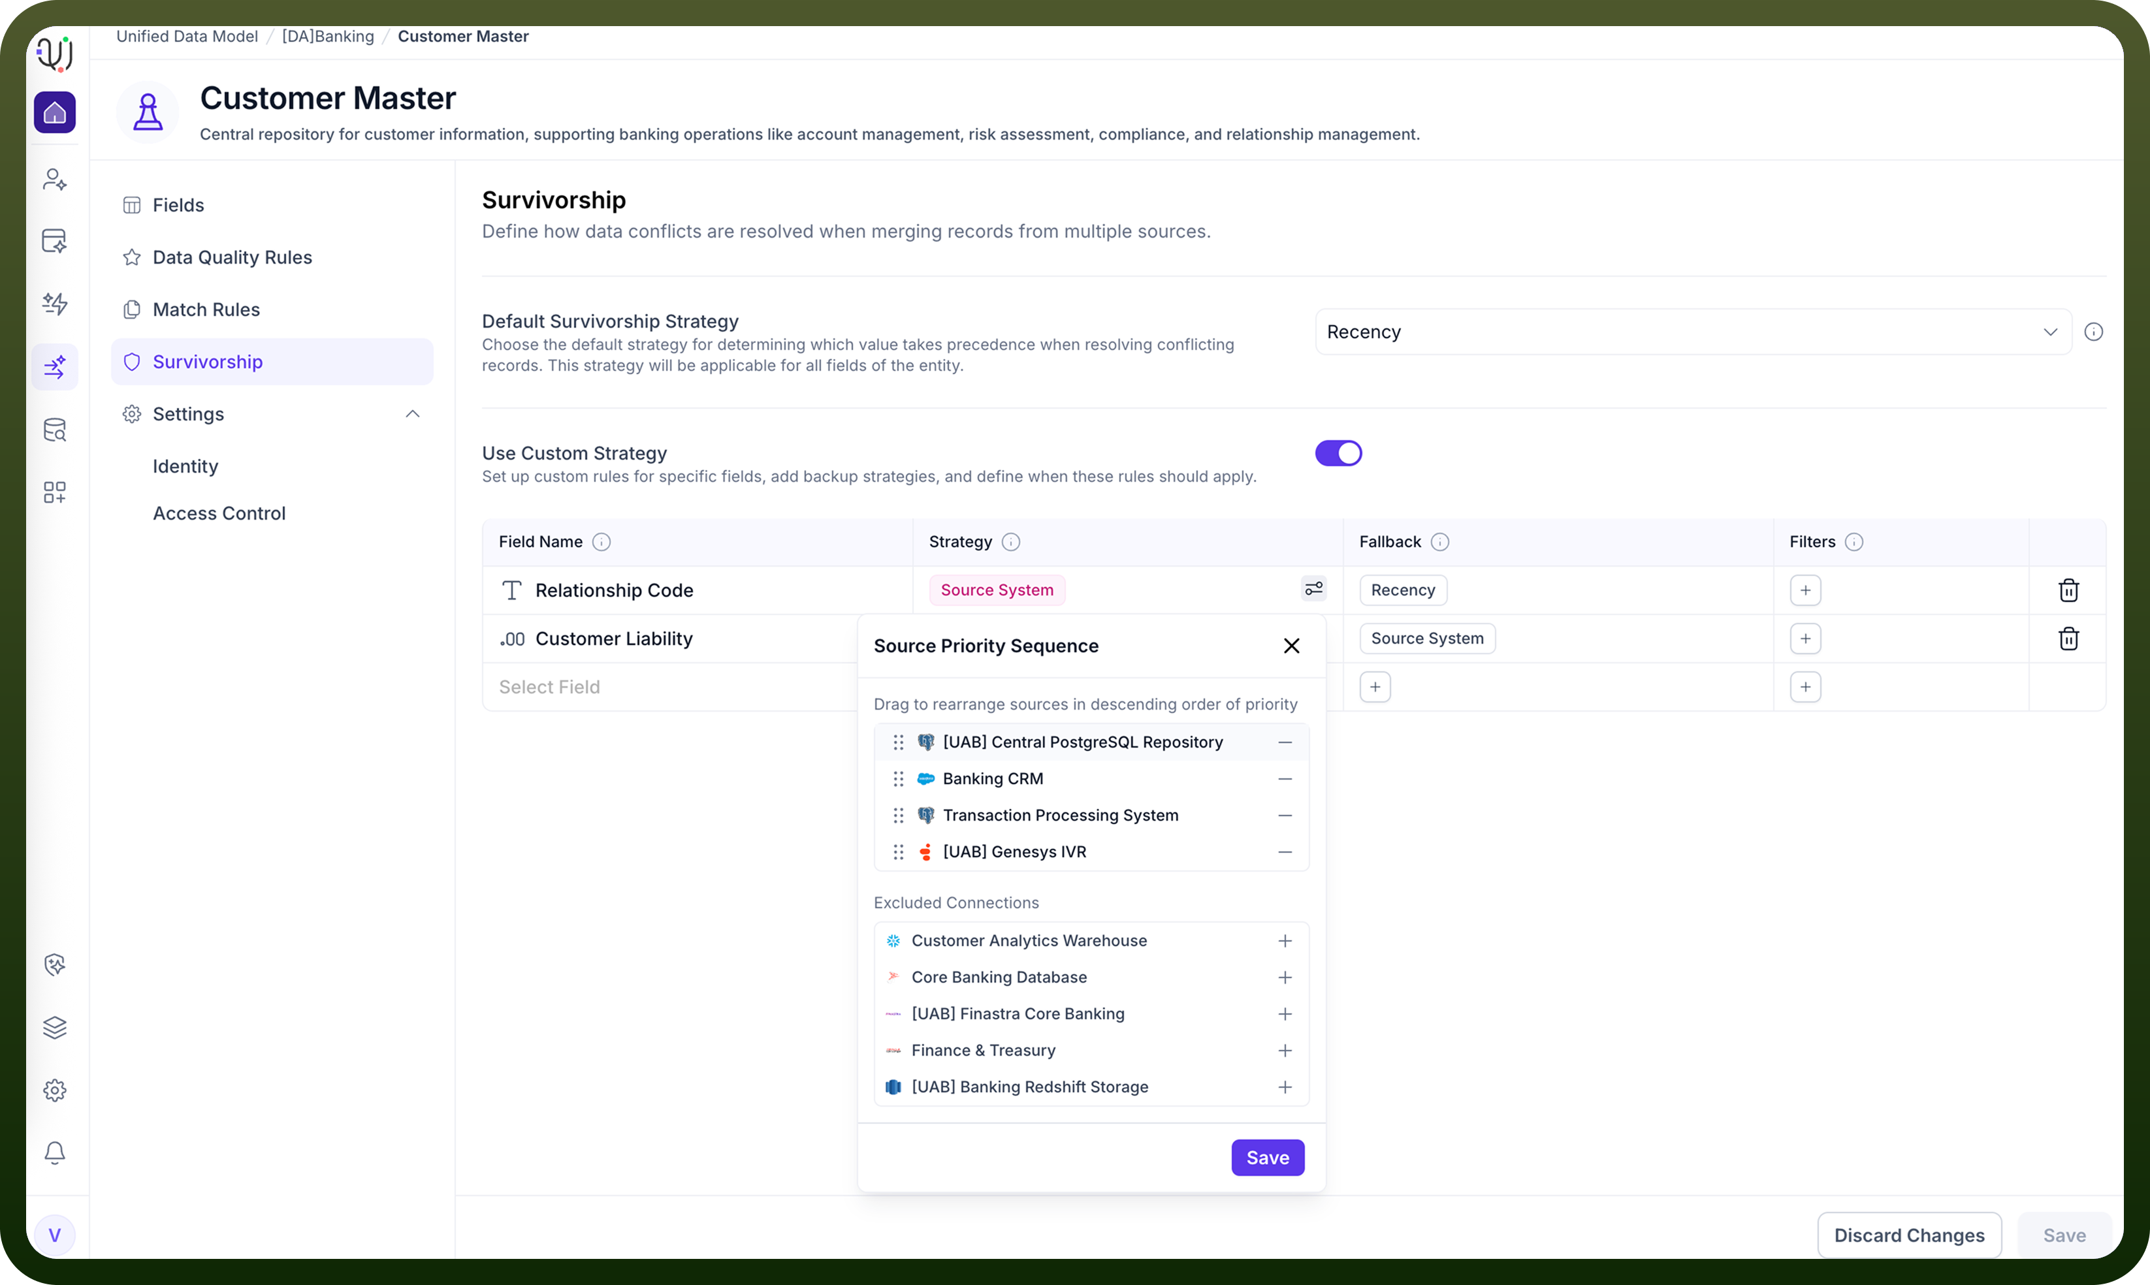Go to Unified Data Model breadcrumb

click(x=187, y=37)
